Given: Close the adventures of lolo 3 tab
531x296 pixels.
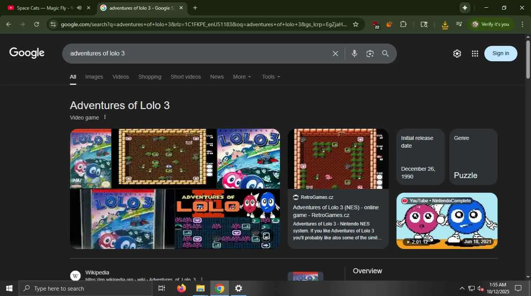Looking at the screenshot, I should 181,8.
